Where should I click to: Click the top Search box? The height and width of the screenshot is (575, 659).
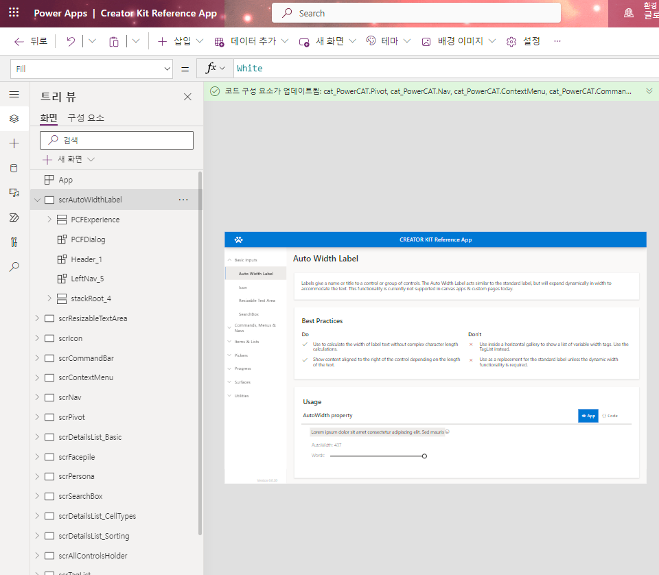click(416, 13)
